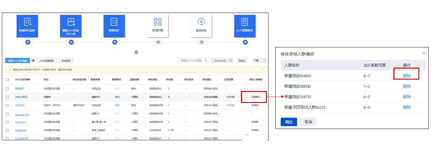This screenshot has height=163, width=431.
Task: Select the checkbox for 高转化包 row
Action: 8,105
